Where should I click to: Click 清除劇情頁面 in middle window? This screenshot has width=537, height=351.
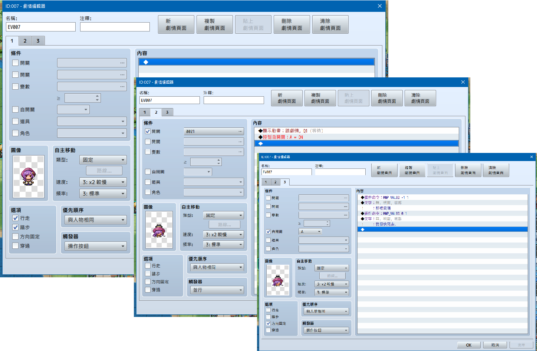tap(420, 98)
